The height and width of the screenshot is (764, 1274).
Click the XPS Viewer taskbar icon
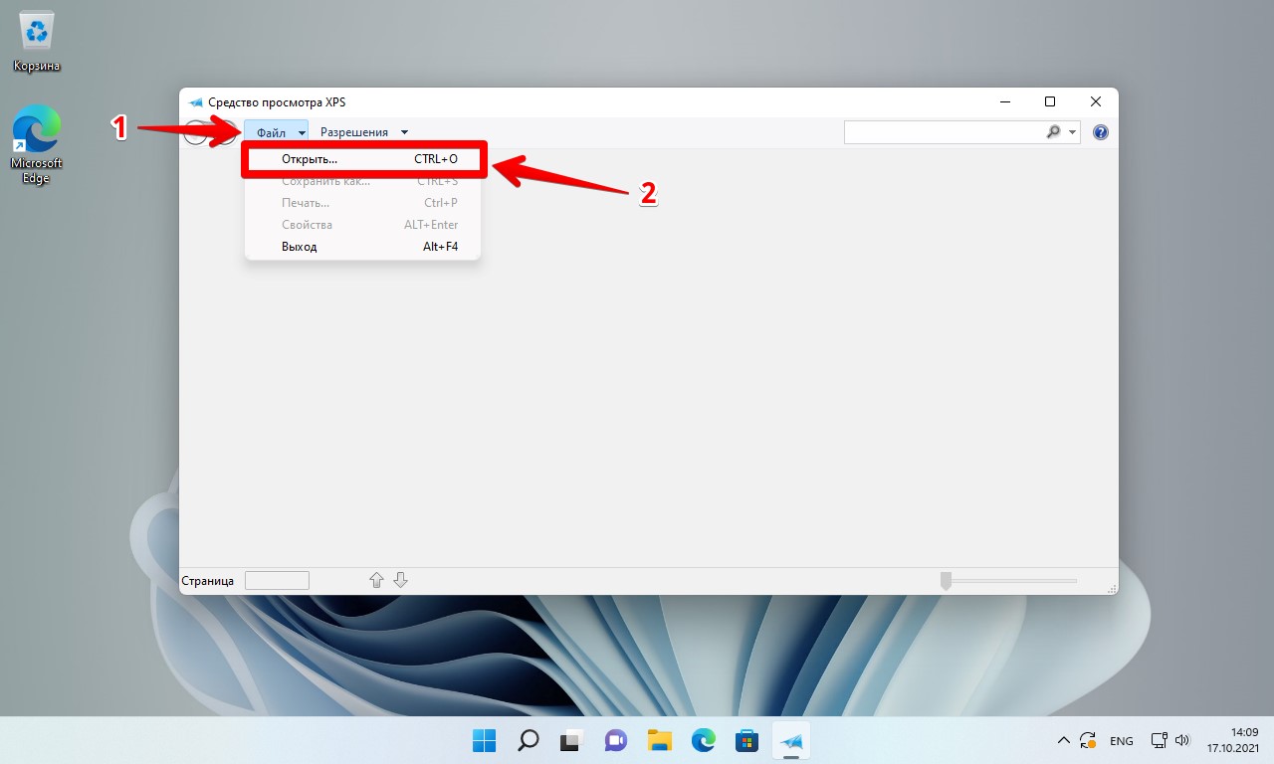point(791,740)
